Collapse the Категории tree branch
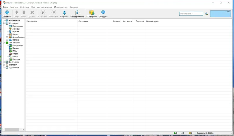The height and width of the screenshot is (136, 234). 4,23
